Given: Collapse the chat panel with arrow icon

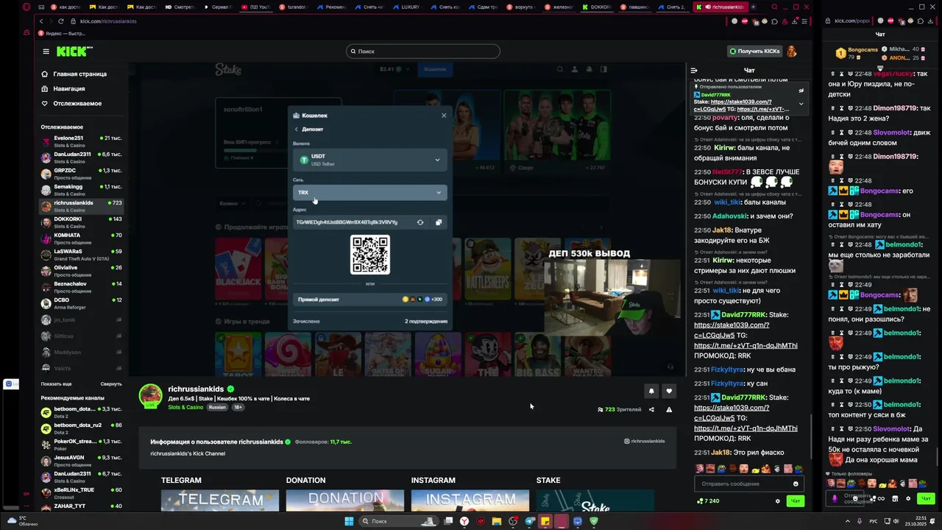Looking at the screenshot, I should [693, 71].
